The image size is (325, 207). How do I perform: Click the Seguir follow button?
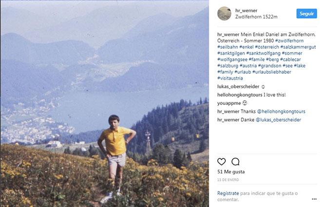click(x=306, y=14)
